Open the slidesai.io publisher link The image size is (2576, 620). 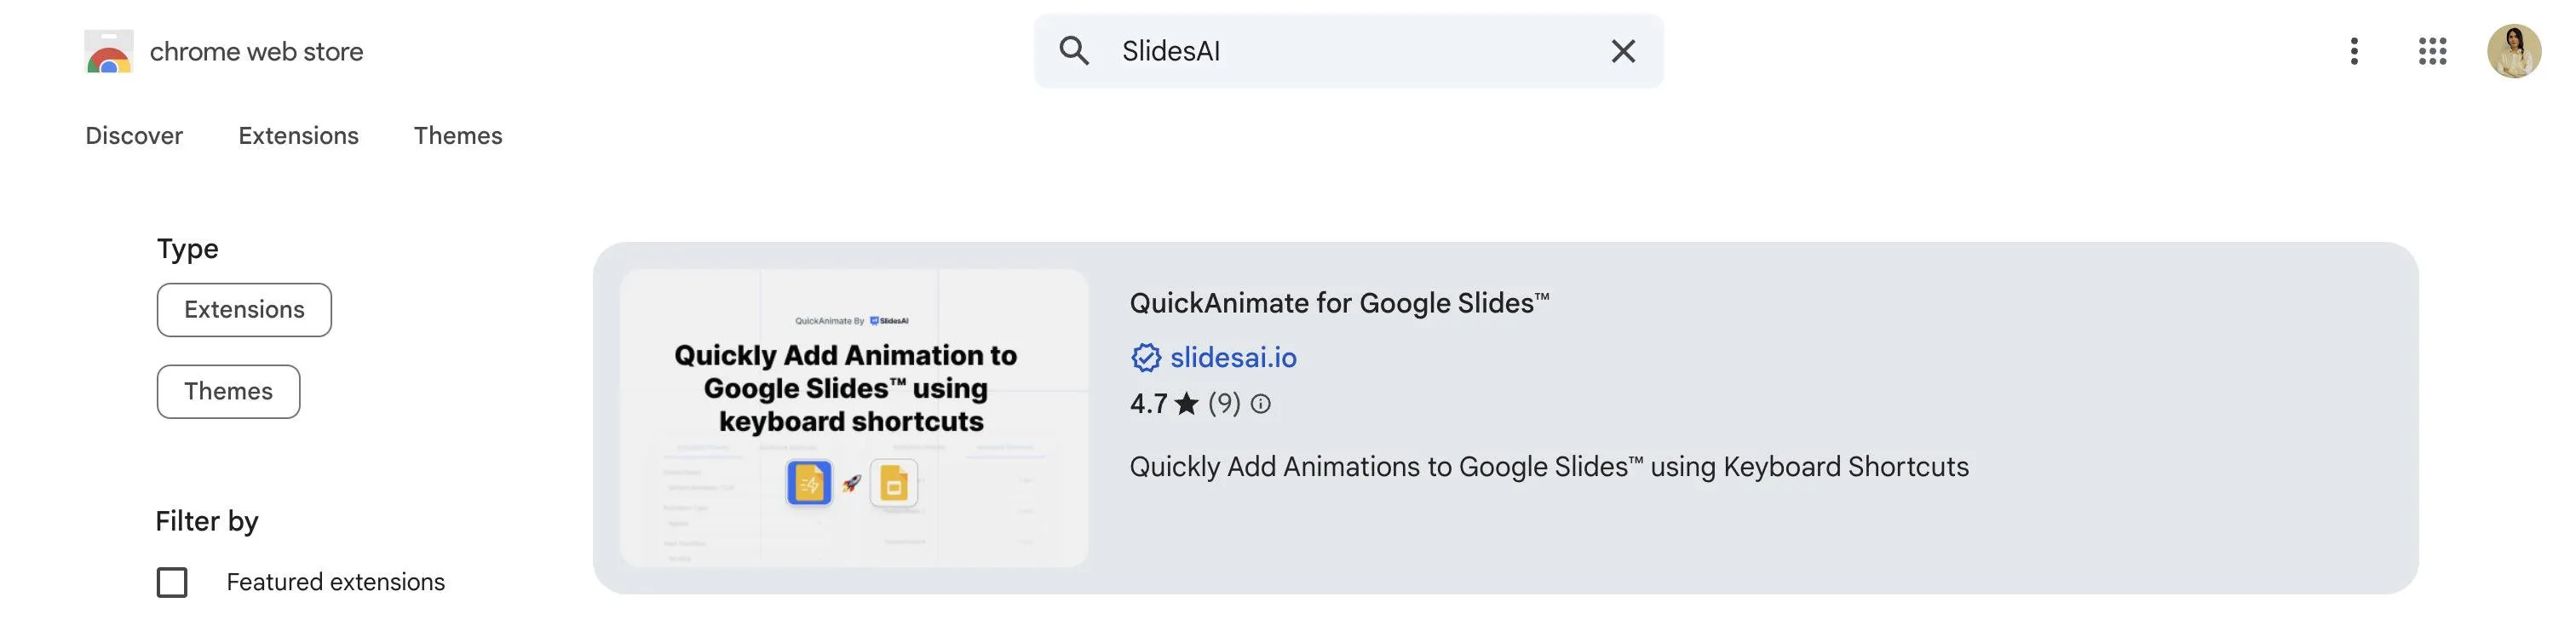[1233, 357]
